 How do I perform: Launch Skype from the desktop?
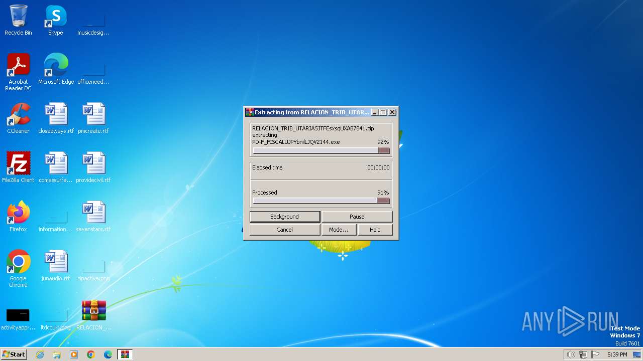56,20
